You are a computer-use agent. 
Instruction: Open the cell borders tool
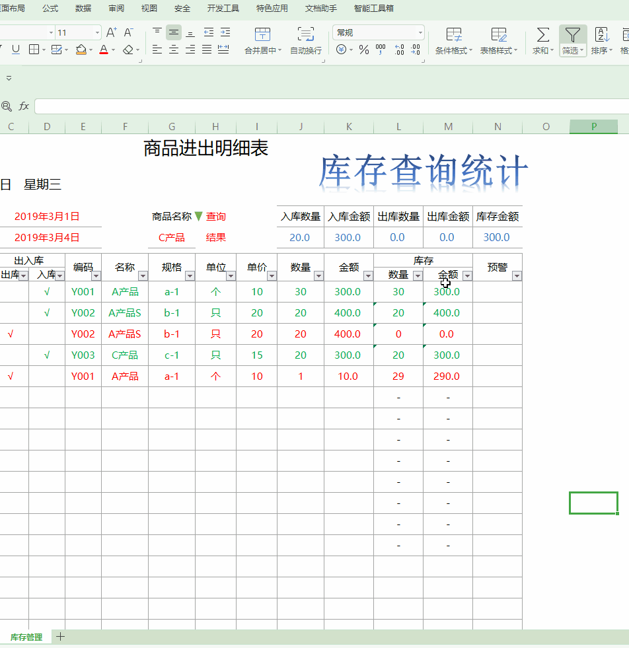coord(34,50)
